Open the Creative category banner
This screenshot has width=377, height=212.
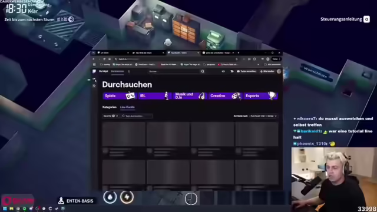[225, 96]
